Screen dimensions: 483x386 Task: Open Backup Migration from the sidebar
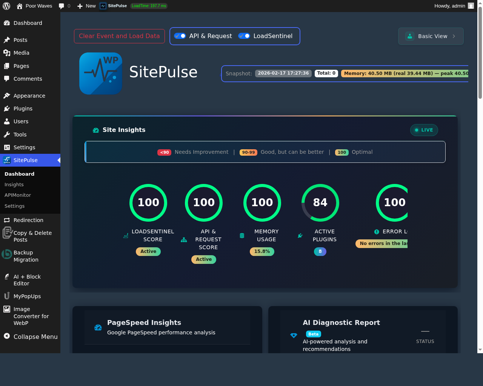pyautogui.click(x=23, y=256)
